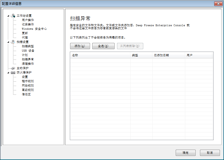Click the 已添加日期 column header
Image resolution: width=224 pixels, height=160 pixels.
(x=168, y=55)
